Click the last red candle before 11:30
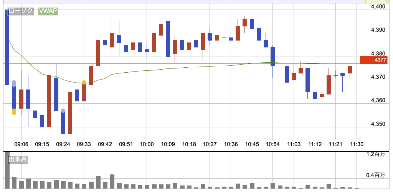This screenshot has width=393, height=192. [350, 69]
